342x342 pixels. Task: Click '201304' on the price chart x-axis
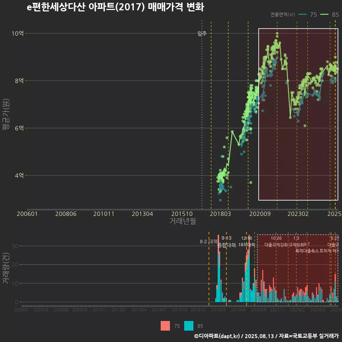click(x=142, y=214)
